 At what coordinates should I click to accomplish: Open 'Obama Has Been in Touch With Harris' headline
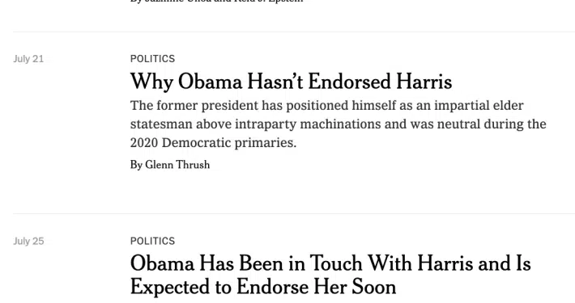pos(330,275)
